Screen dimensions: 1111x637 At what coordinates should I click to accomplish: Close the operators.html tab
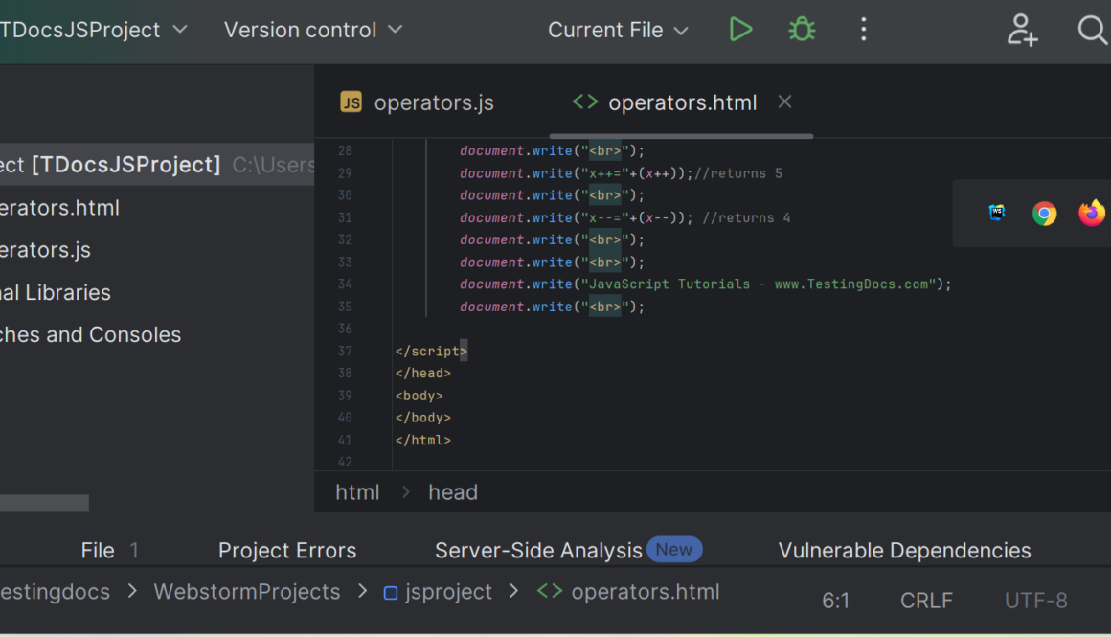pyautogui.click(x=784, y=102)
